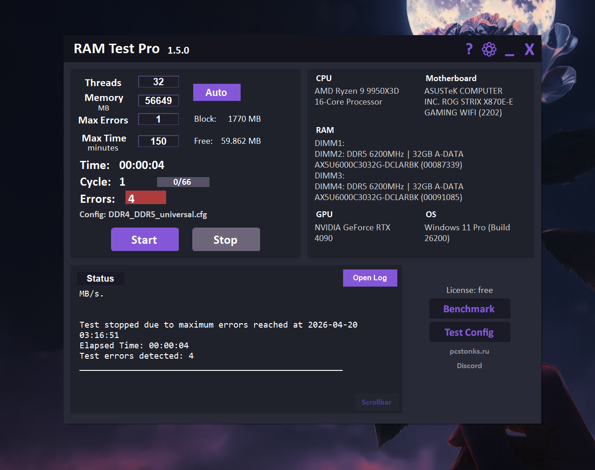Stop the running test
This screenshot has height=470, width=595.
tap(226, 239)
